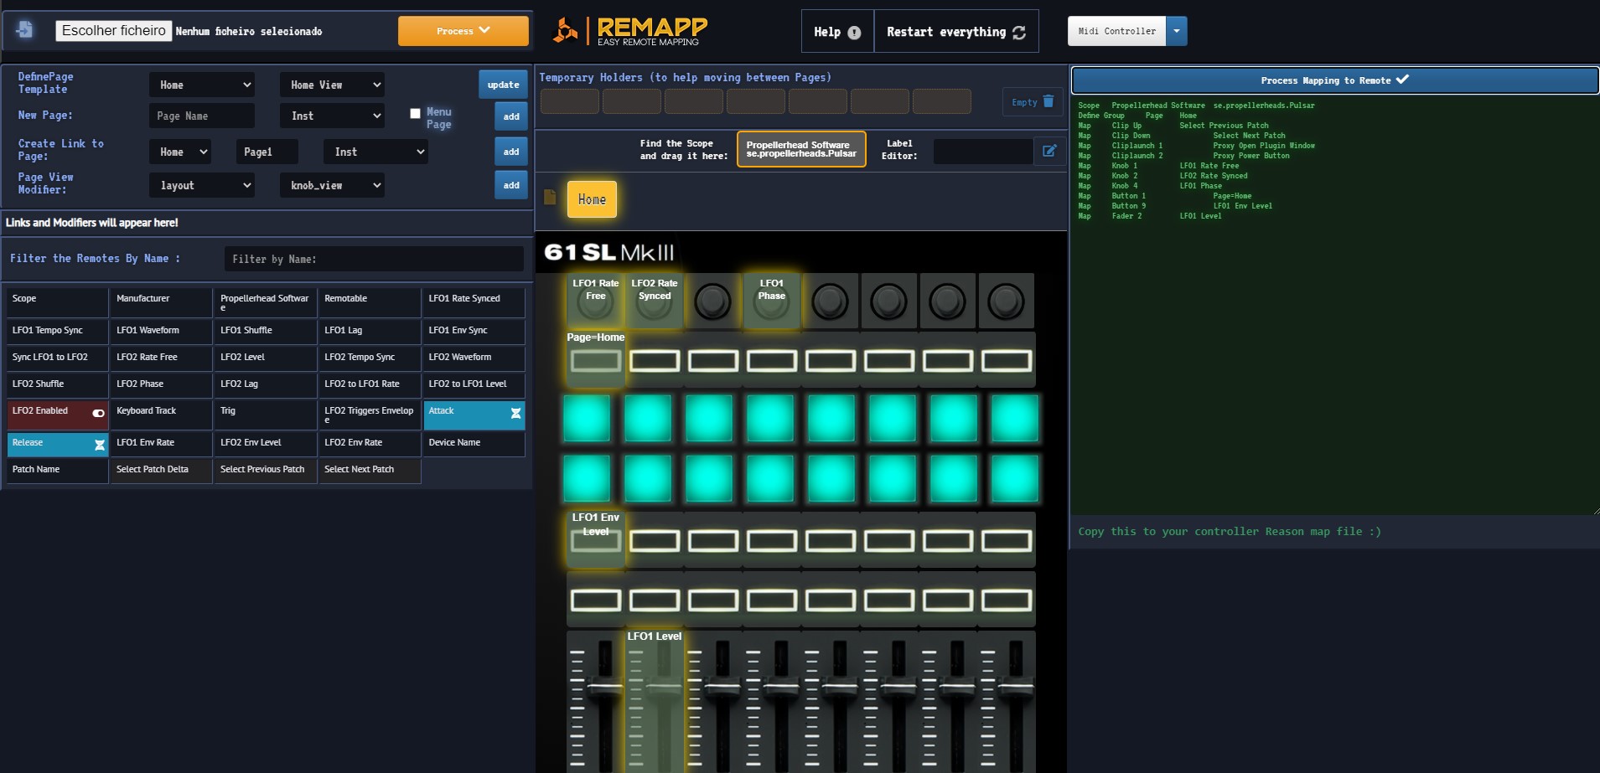
Task: Click the Page=Home controller button
Action: [596, 361]
